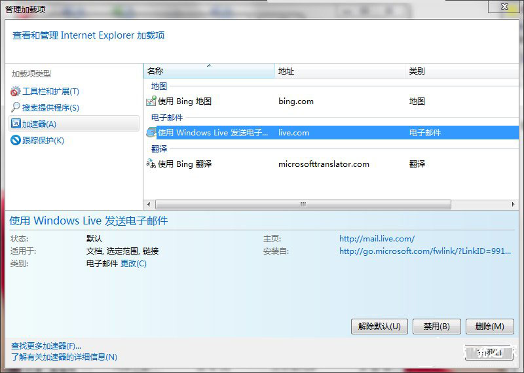Click the 搜索提供程序 magnifier icon
This screenshot has width=524, height=373.
point(16,107)
